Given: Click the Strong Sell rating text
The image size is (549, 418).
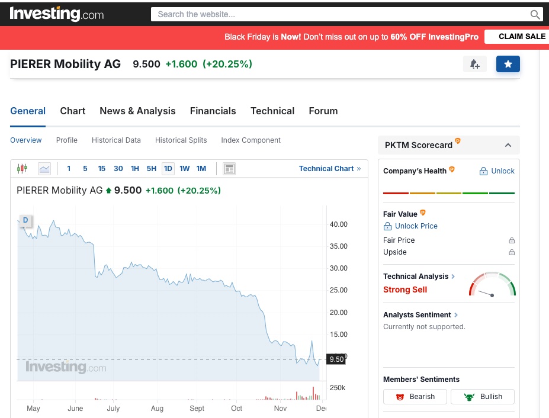Looking at the screenshot, I should click(405, 290).
